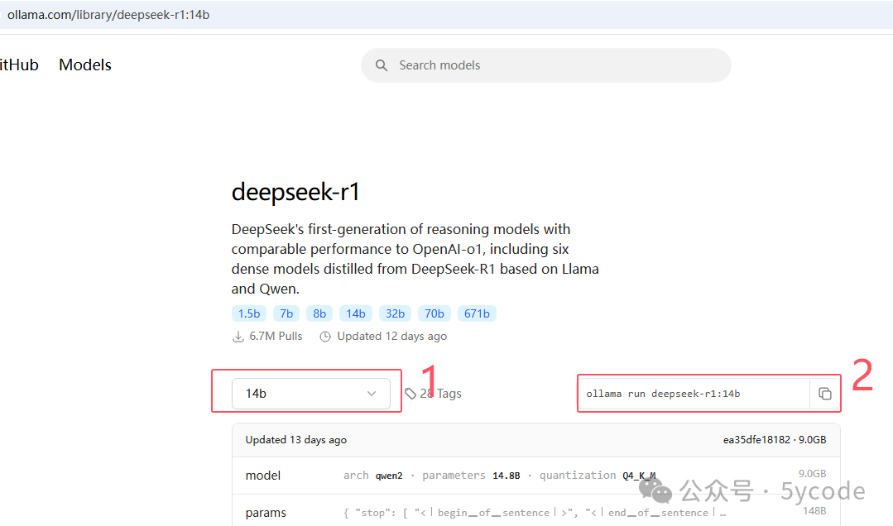The width and height of the screenshot is (893, 526).
Task: Select the 32b size badge
Action: coord(395,313)
